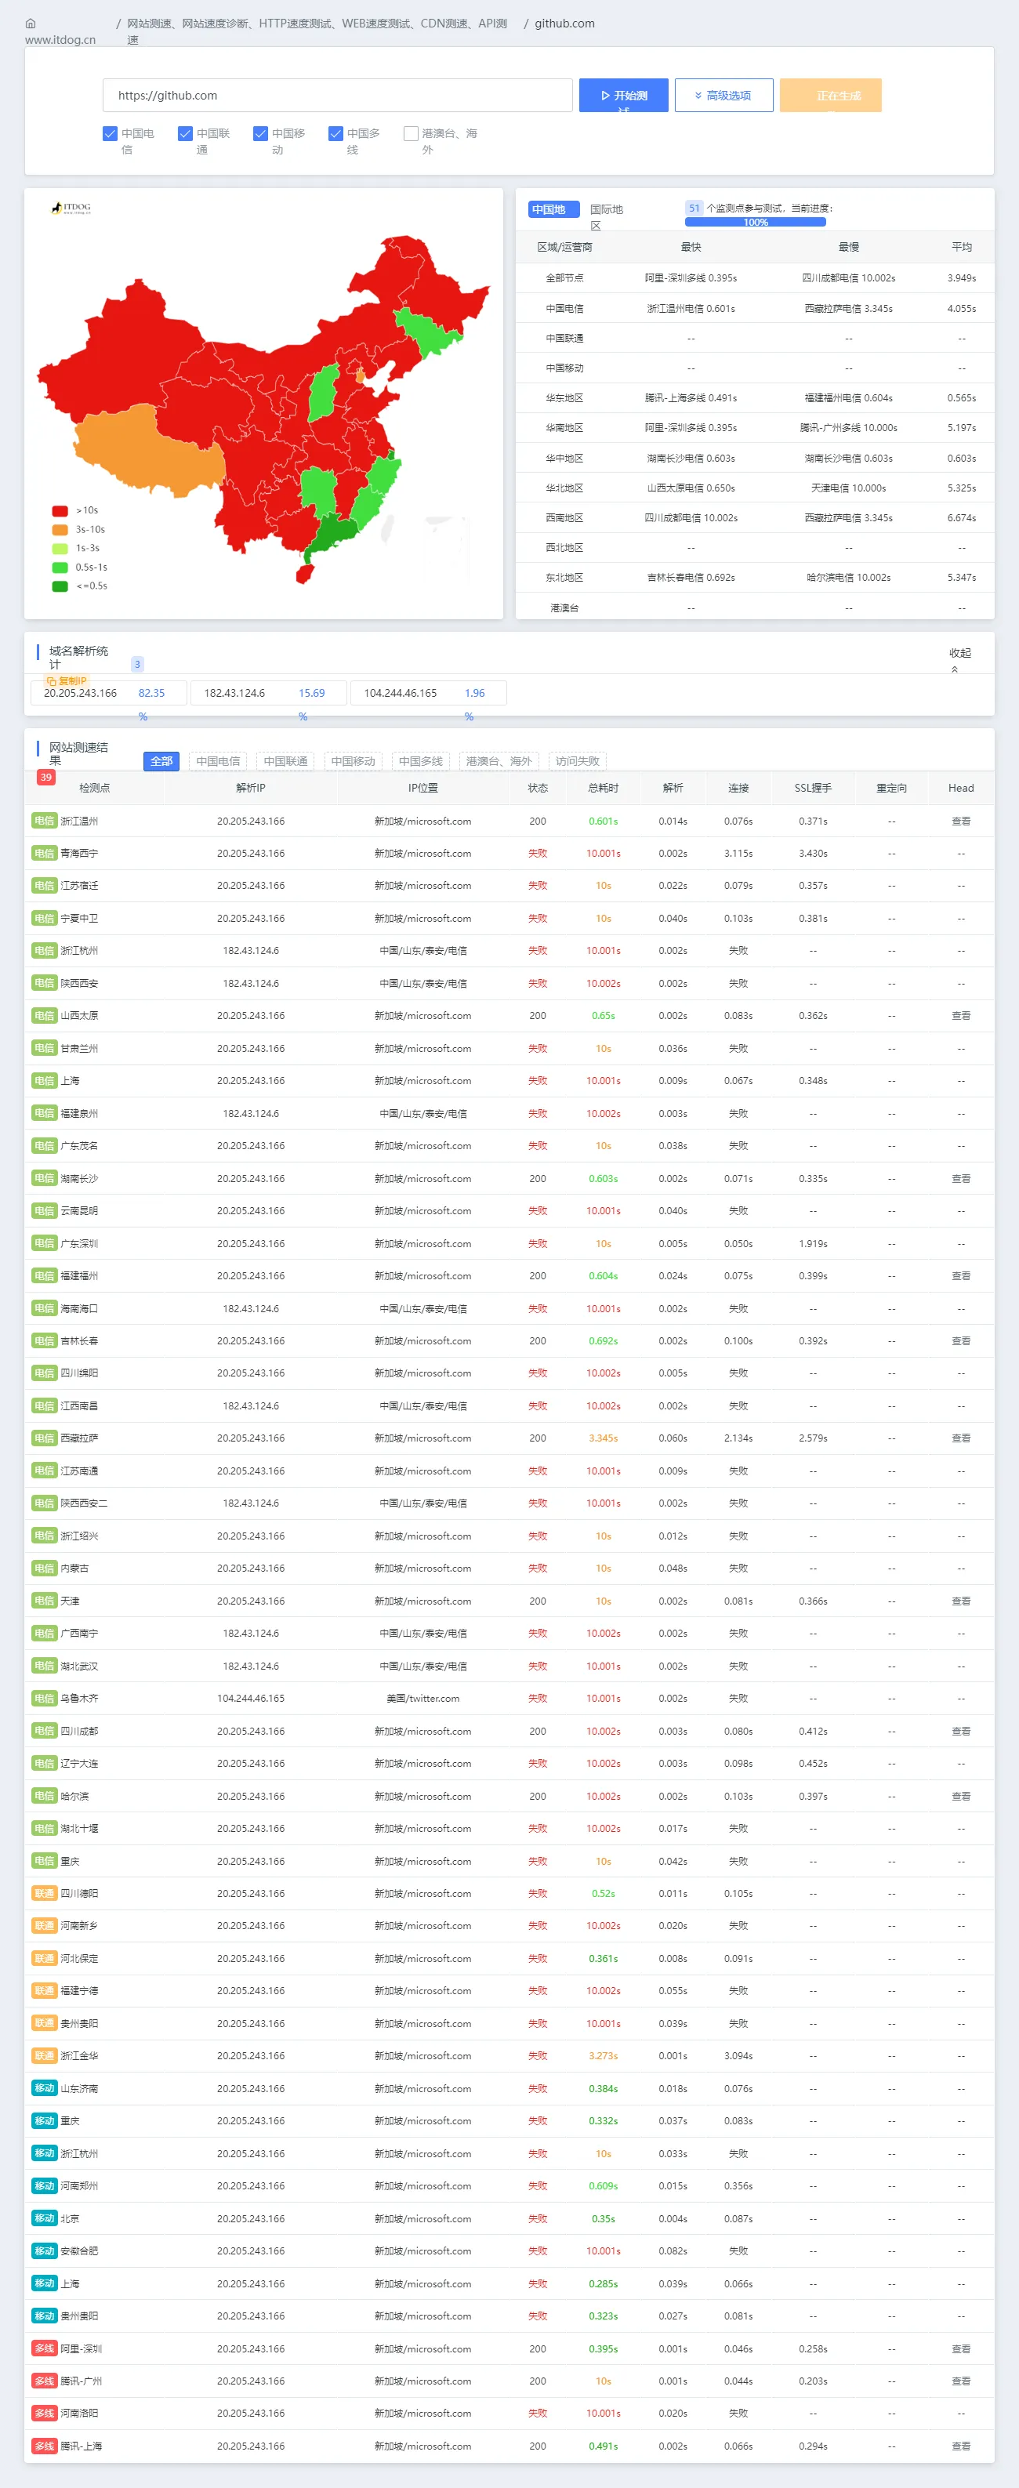Click the home icon beside www.itdog.cn
Viewport: 1019px width, 2488px height.
[x=30, y=24]
